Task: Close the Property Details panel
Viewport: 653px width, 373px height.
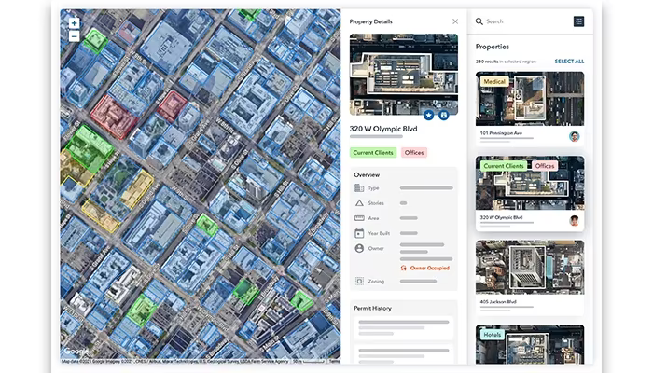Action: click(455, 21)
